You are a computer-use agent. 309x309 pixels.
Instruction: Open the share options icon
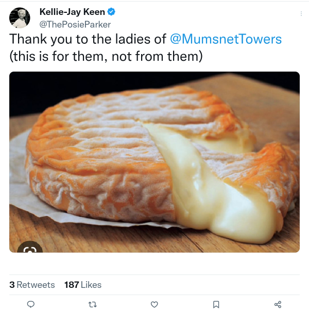(x=278, y=304)
